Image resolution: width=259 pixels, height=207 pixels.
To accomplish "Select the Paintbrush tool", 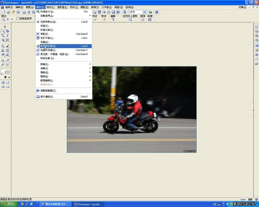I will click(x=7, y=46).
